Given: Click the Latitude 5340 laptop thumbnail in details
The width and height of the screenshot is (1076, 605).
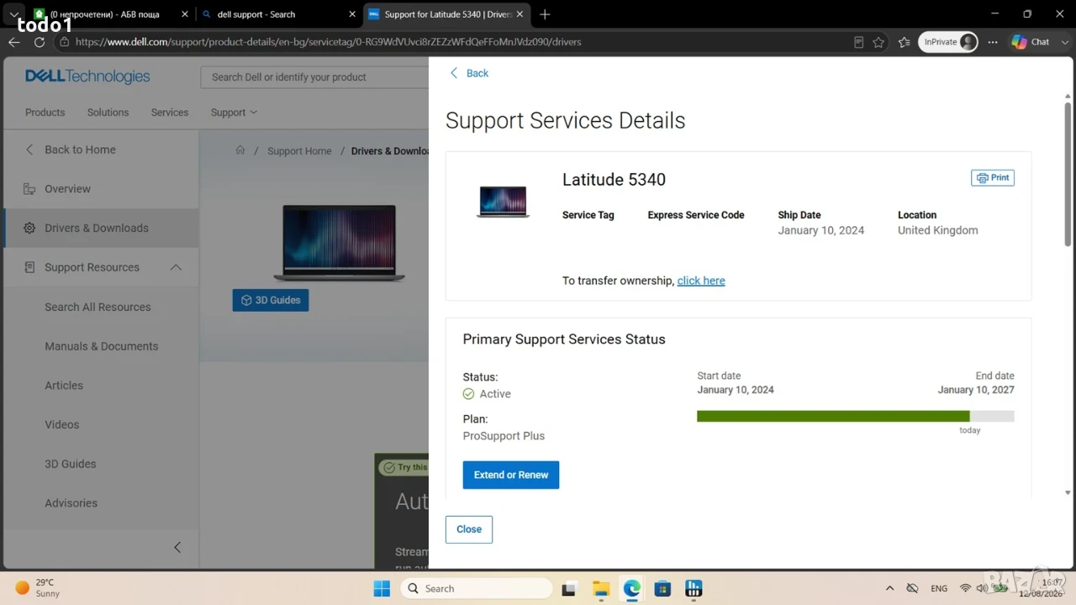Looking at the screenshot, I should tap(503, 202).
